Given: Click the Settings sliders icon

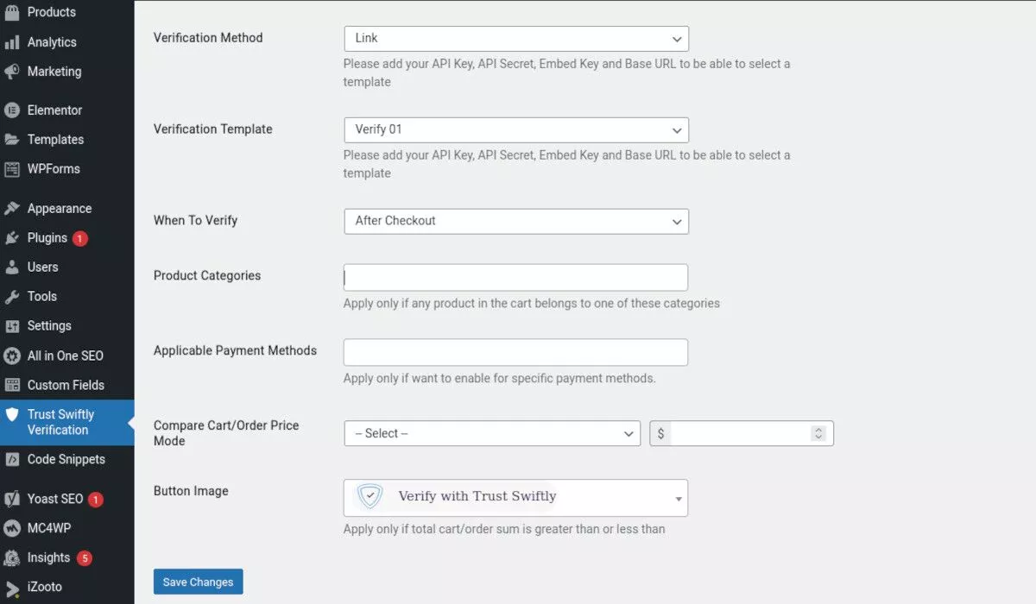Looking at the screenshot, I should point(12,326).
